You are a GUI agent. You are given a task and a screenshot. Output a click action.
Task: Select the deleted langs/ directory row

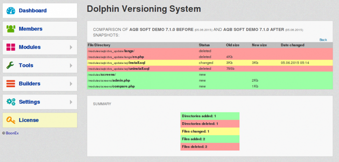click(210, 51)
